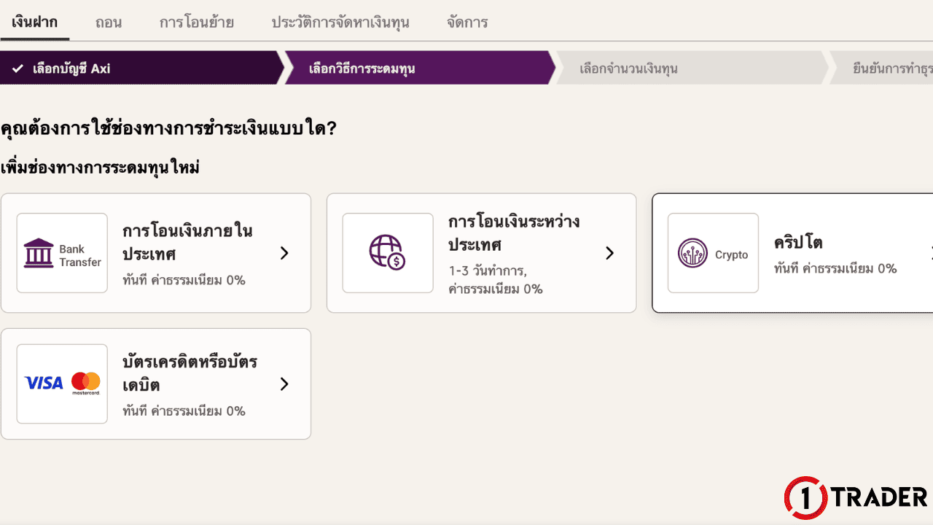The width and height of the screenshot is (933, 525).
Task: Expand the credit/debit card option chevron
Action: point(284,384)
